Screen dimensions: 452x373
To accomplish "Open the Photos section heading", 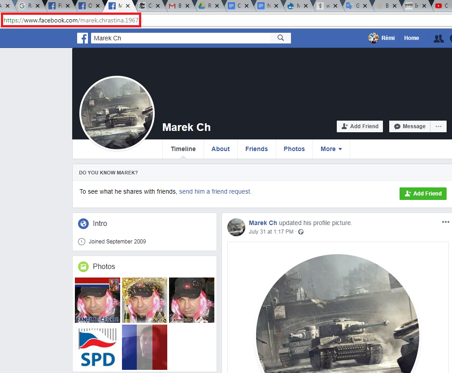I will [104, 267].
